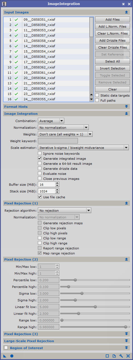Click the Browse Documentation icon
The height and width of the screenshot is (360, 133).
tap(114, 356)
